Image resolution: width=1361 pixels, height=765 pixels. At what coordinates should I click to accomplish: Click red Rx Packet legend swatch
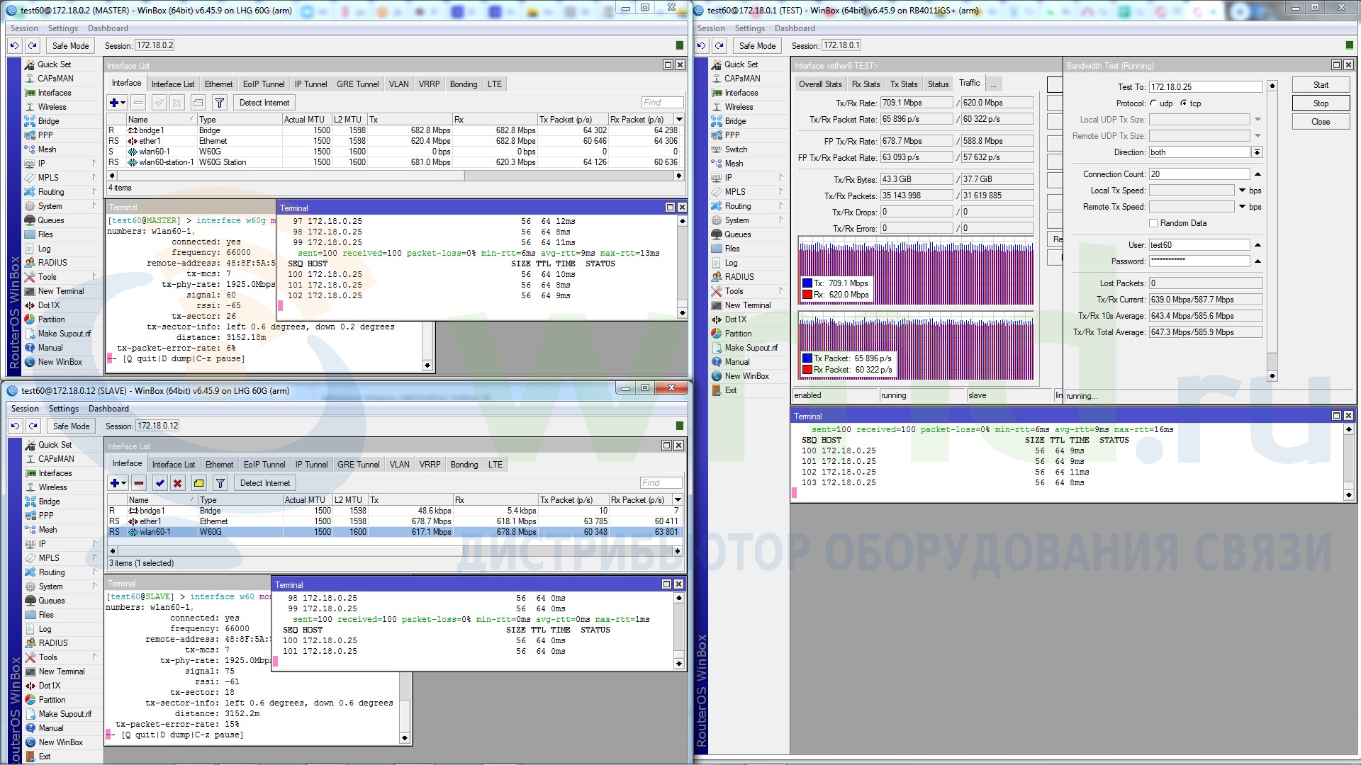tap(807, 370)
